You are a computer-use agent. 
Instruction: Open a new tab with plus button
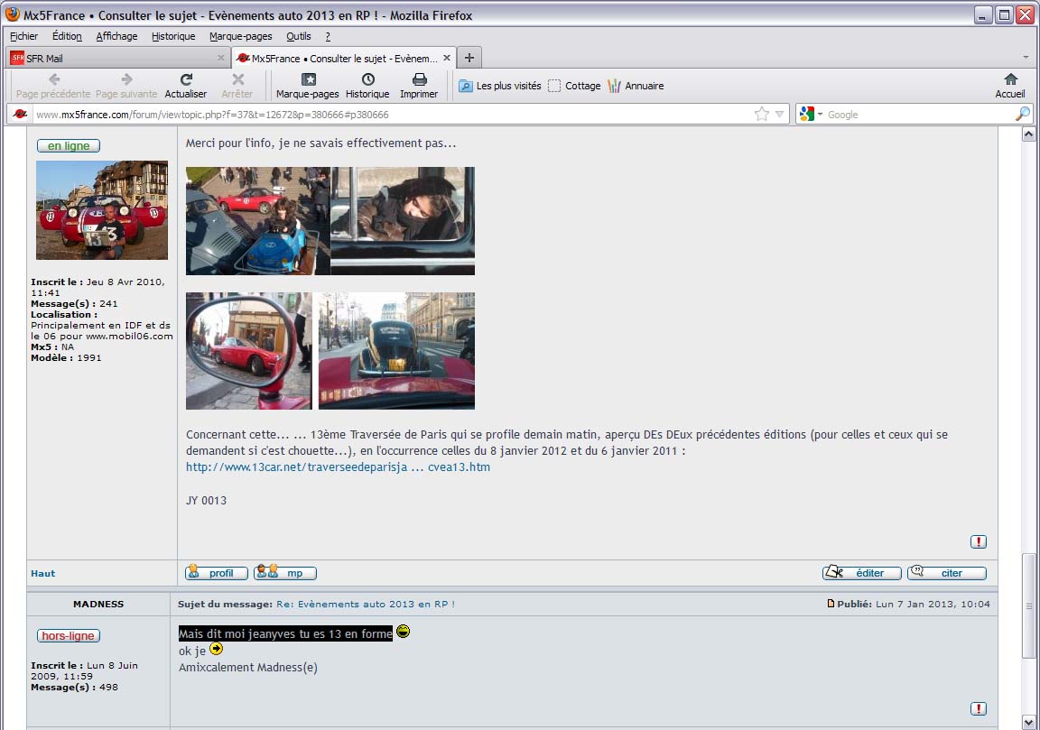[x=469, y=58]
